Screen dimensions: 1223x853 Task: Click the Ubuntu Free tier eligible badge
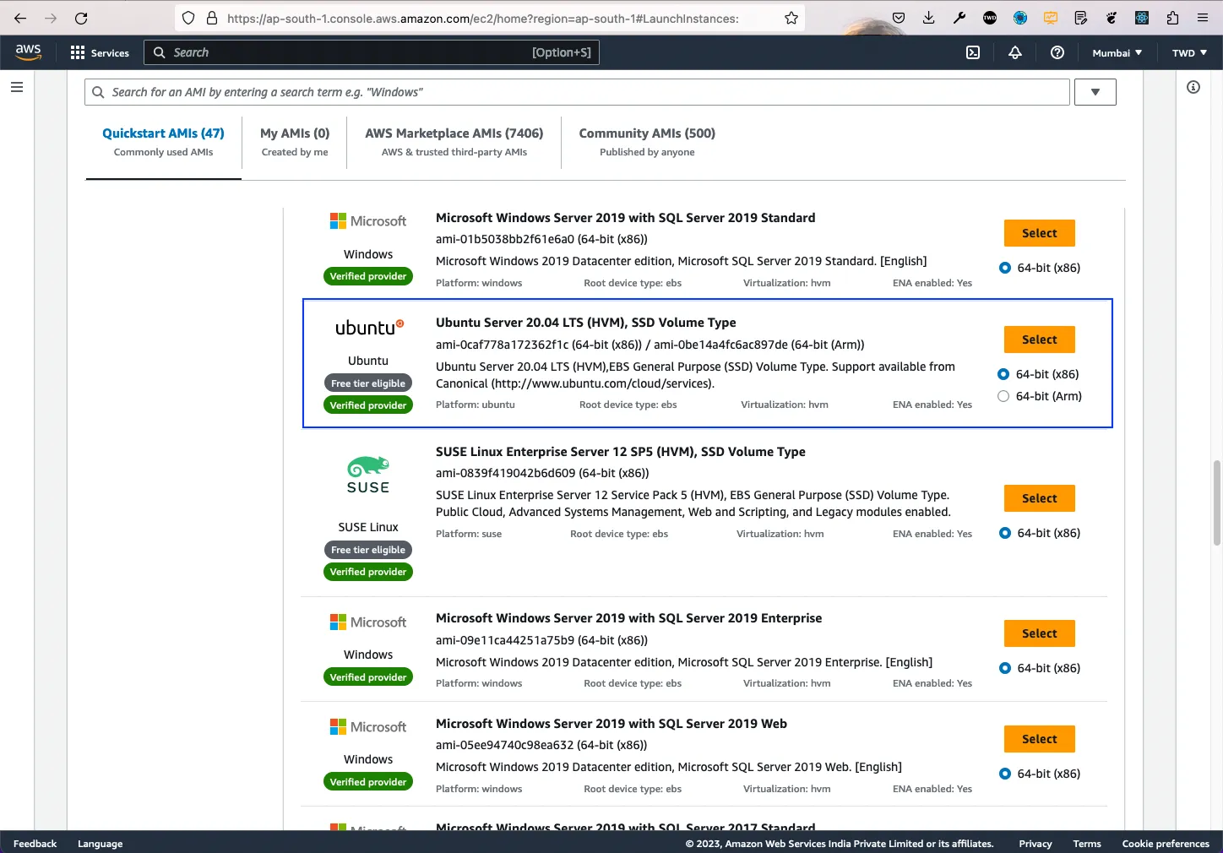click(x=368, y=383)
